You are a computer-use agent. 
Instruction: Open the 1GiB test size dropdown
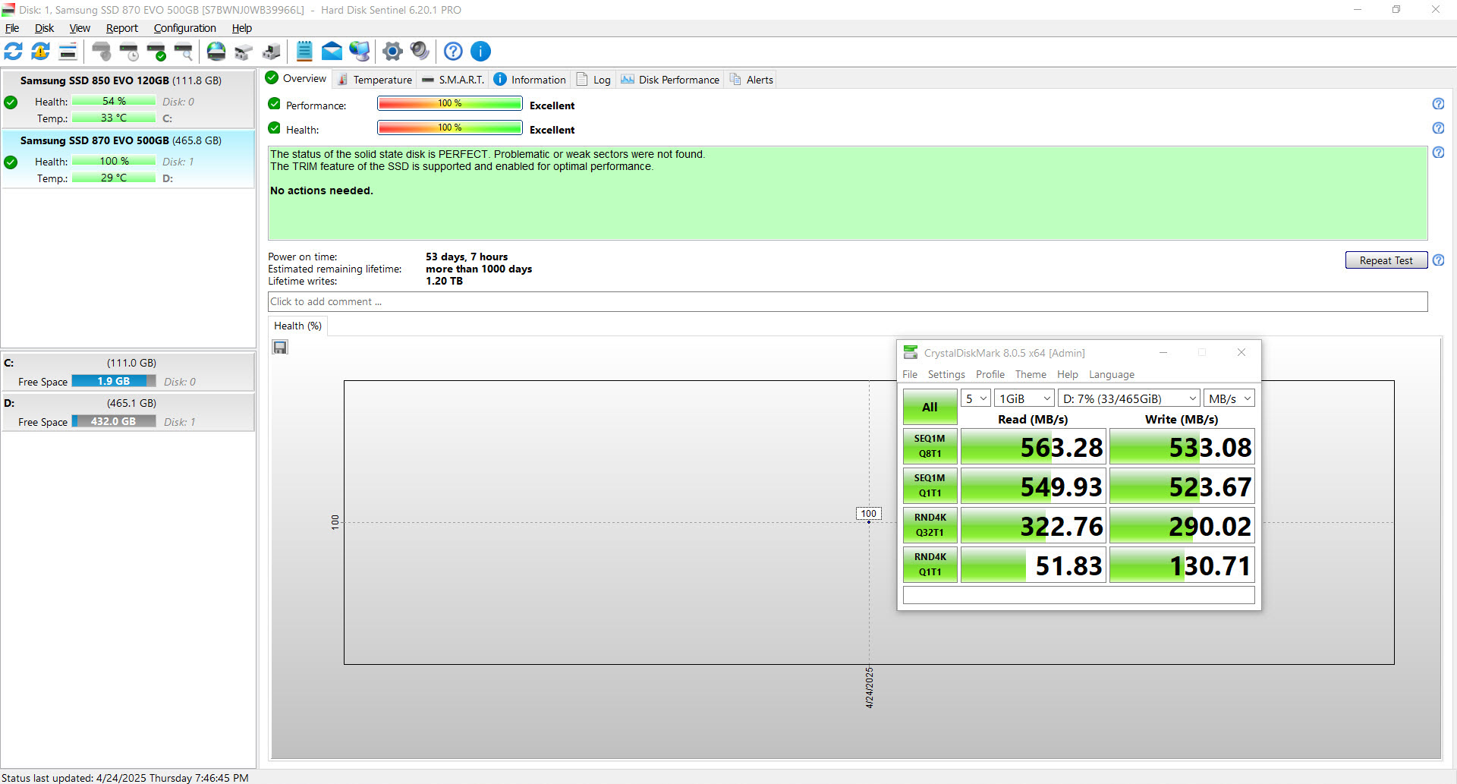tap(1024, 398)
